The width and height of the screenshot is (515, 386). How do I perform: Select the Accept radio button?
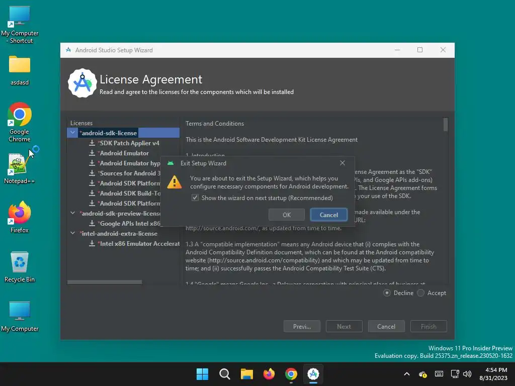[420, 293]
